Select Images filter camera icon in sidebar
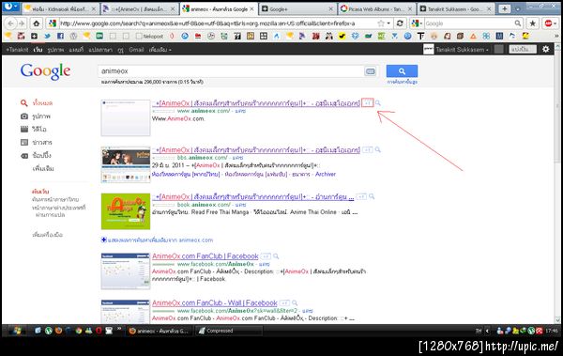The width and height of the screenshot is (563, 356). (x=24, y=116)
